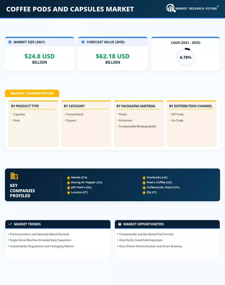
Task: Click the Market Research Future logo icon
Action: pos(171,8)
